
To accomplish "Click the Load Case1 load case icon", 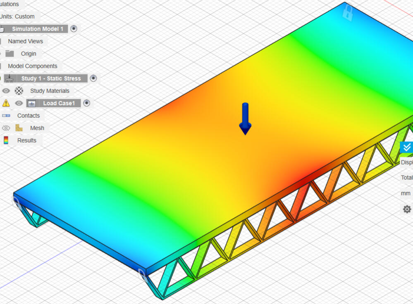I will [x=31, y=103].
